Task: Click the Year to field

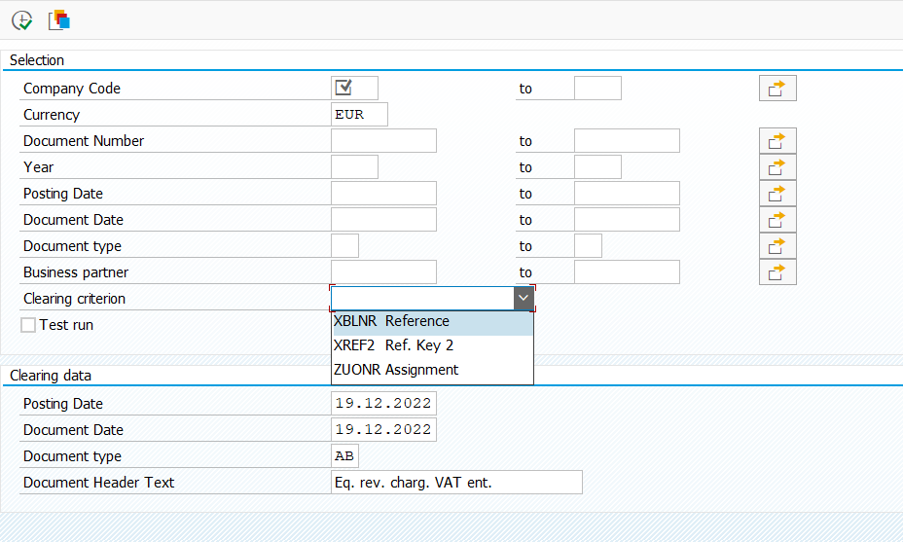Action: click(597, 167)
